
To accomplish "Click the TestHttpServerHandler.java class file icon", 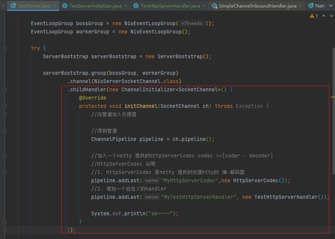I will [x=136, y=6].
